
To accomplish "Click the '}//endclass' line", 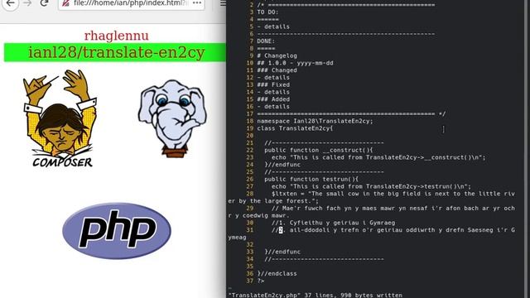I will click(x=277, y=274).
